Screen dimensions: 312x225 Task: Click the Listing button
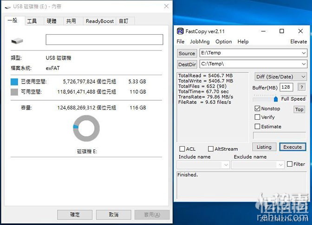pos(264,147)
